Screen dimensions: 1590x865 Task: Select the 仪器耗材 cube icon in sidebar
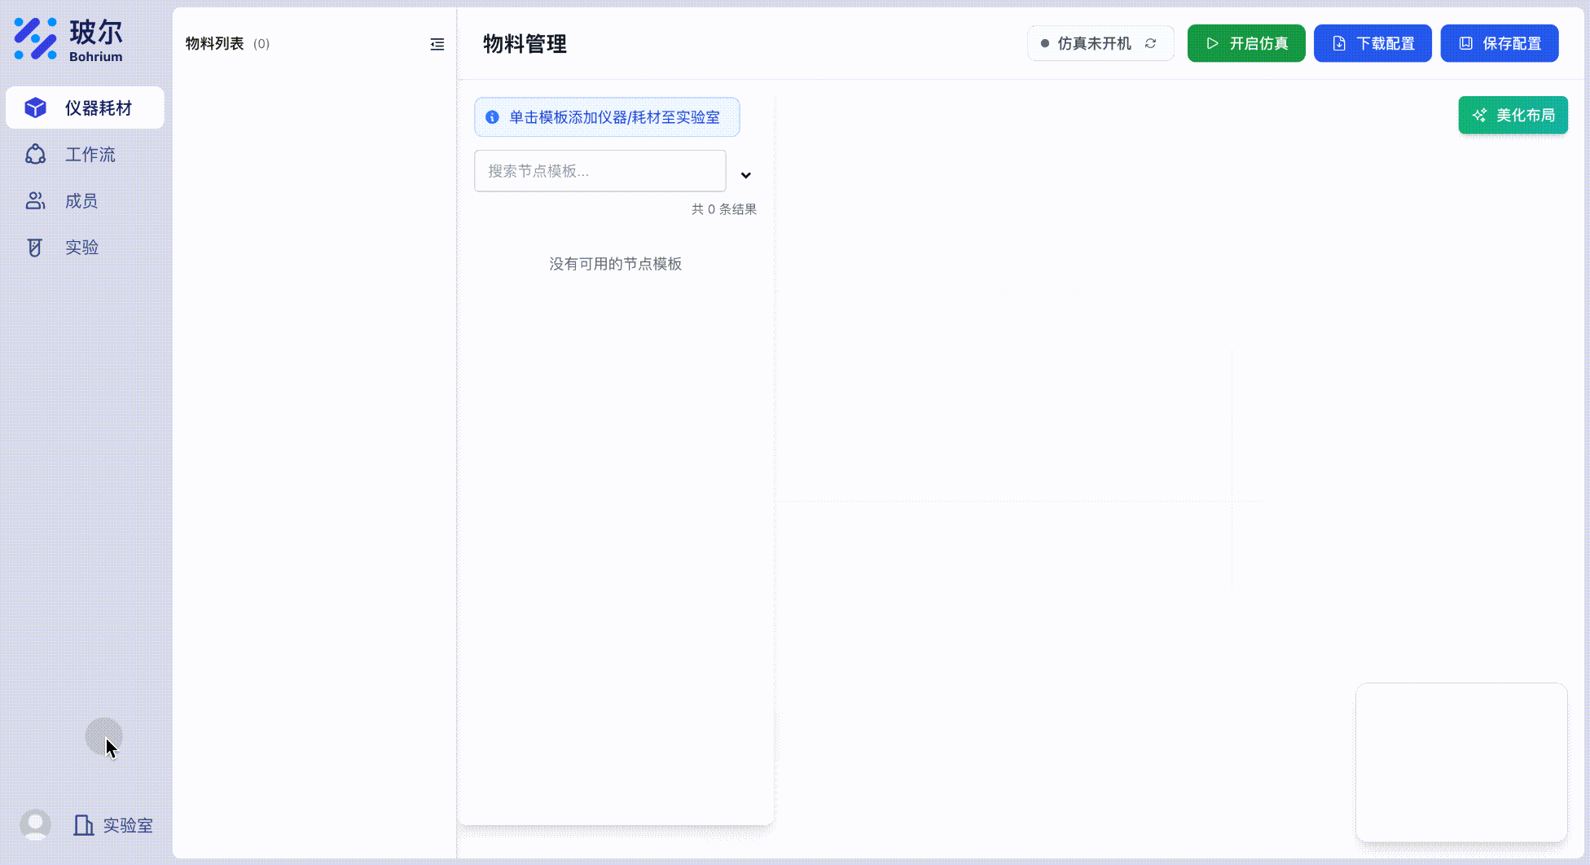point(35,107)
